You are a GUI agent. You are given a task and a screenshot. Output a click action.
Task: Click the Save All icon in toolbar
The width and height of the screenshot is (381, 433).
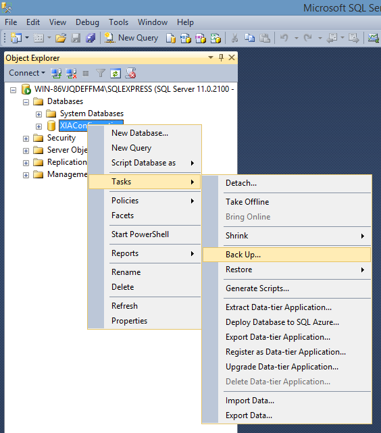tap(91, 38)
